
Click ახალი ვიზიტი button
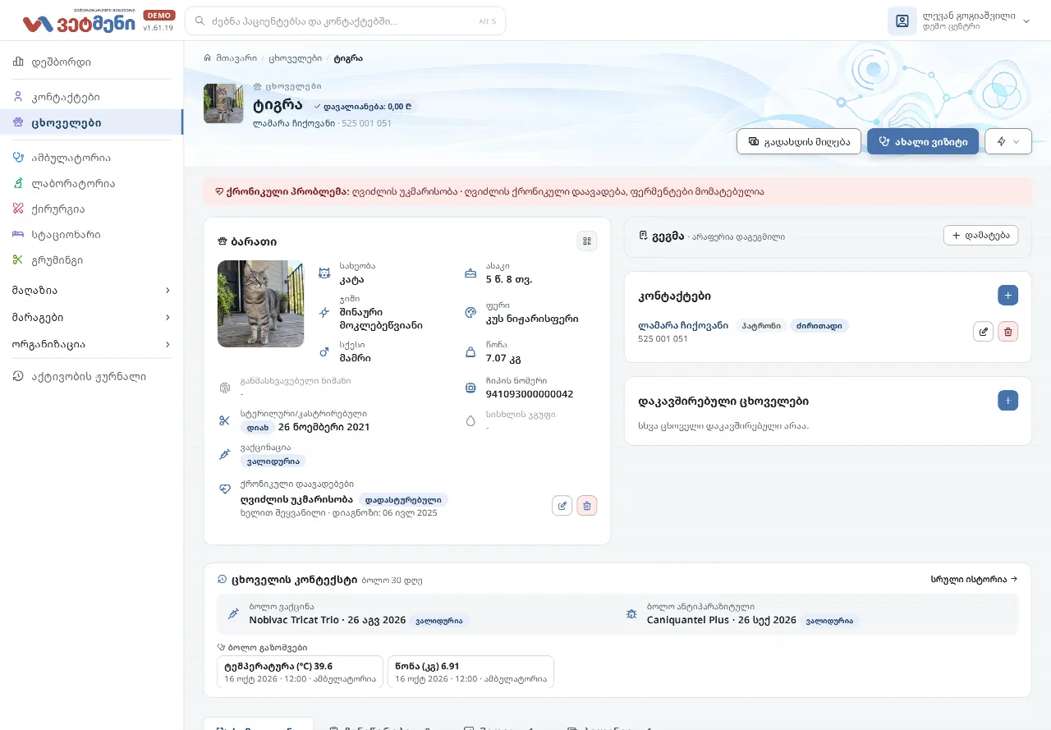click(x=923, y=141)
